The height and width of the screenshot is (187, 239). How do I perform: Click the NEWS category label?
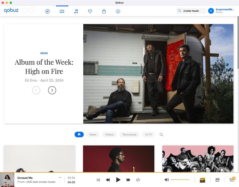click(44, 53)
